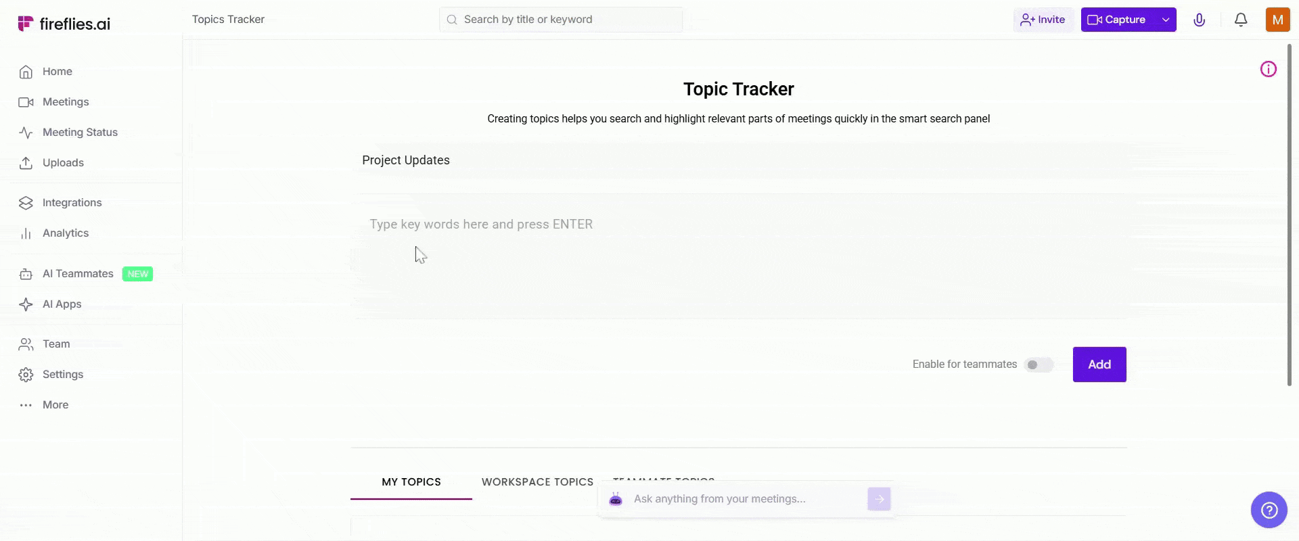Send the Ask anything arrow button
1299x541 pixels.
[879, 499]
